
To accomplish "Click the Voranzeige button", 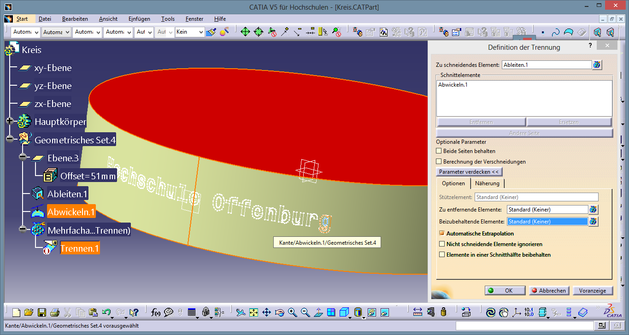I will click(593, 291).
